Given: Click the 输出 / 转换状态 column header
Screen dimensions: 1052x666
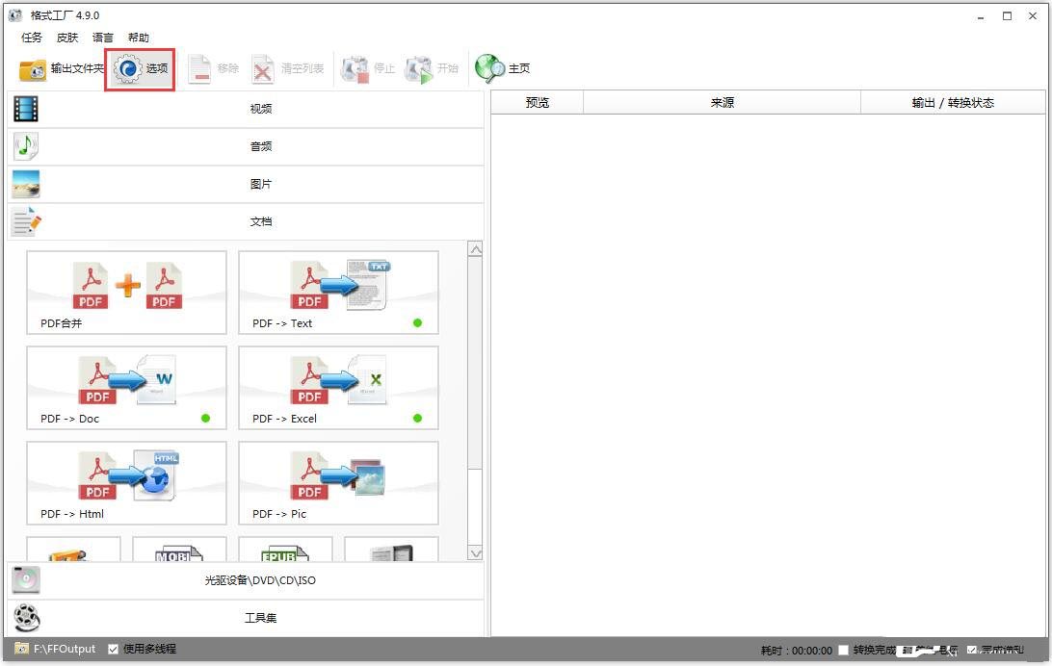Looking at the screenshot, I should 953,103.
